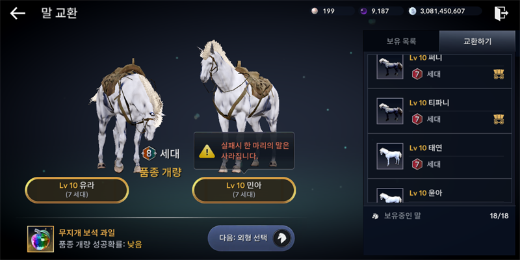Image resolution: width=520 pixels, height=260 pixels.
Task: Click the purple black pearl currency icon
Action: [364, 11]
